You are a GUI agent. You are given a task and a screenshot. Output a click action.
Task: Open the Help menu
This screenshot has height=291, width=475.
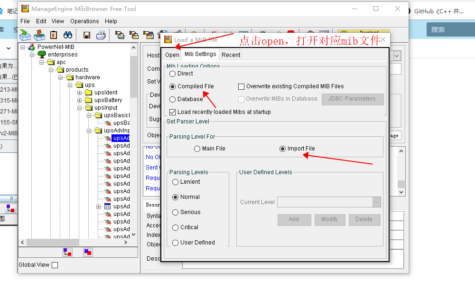[x=111, y=21]
